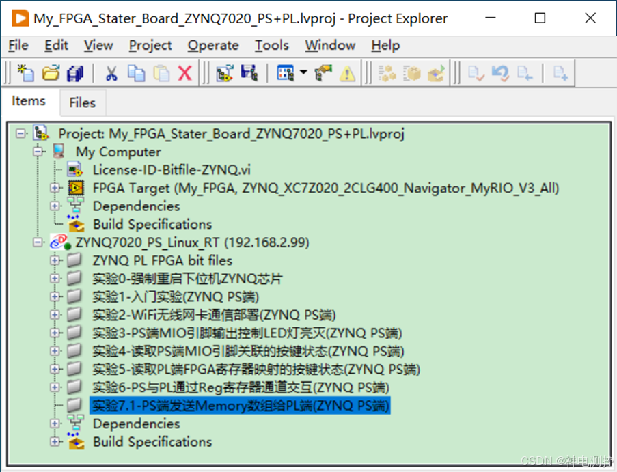Switch to the Files tab

83,102
